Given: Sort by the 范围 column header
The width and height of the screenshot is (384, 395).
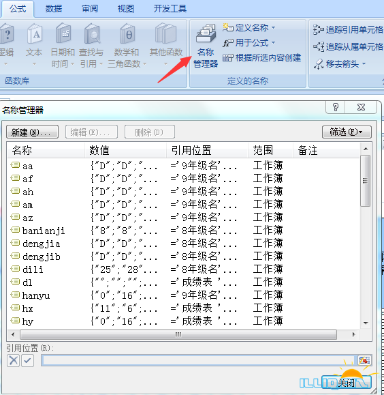Looking at the screenshot, I should click(270, 150).
